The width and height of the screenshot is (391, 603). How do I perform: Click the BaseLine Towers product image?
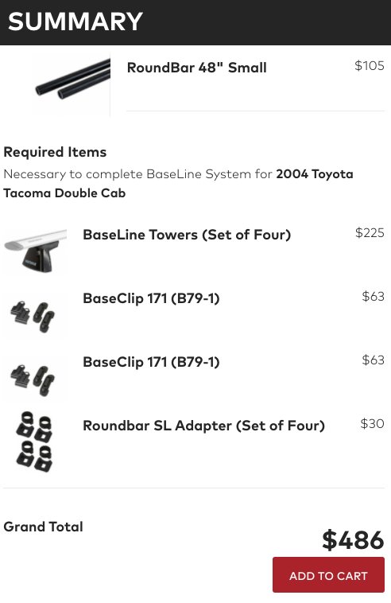pos(35,251)
